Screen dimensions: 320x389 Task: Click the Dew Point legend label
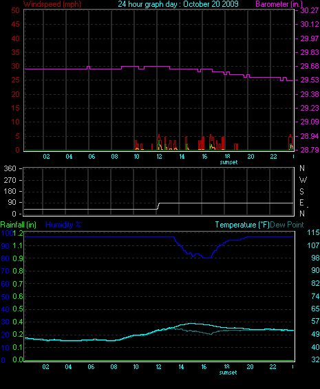point(287,225)
